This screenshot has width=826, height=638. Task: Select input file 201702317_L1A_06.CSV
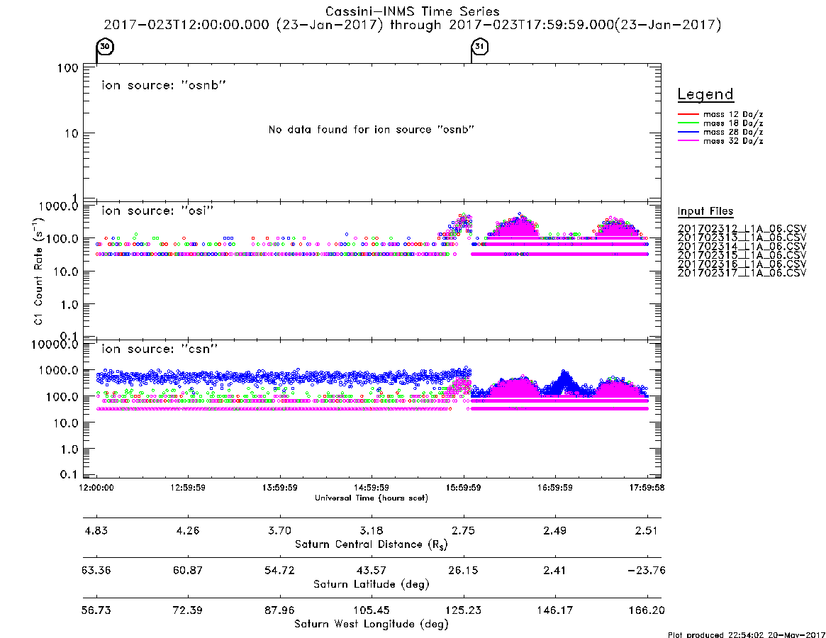coord(742,273)
